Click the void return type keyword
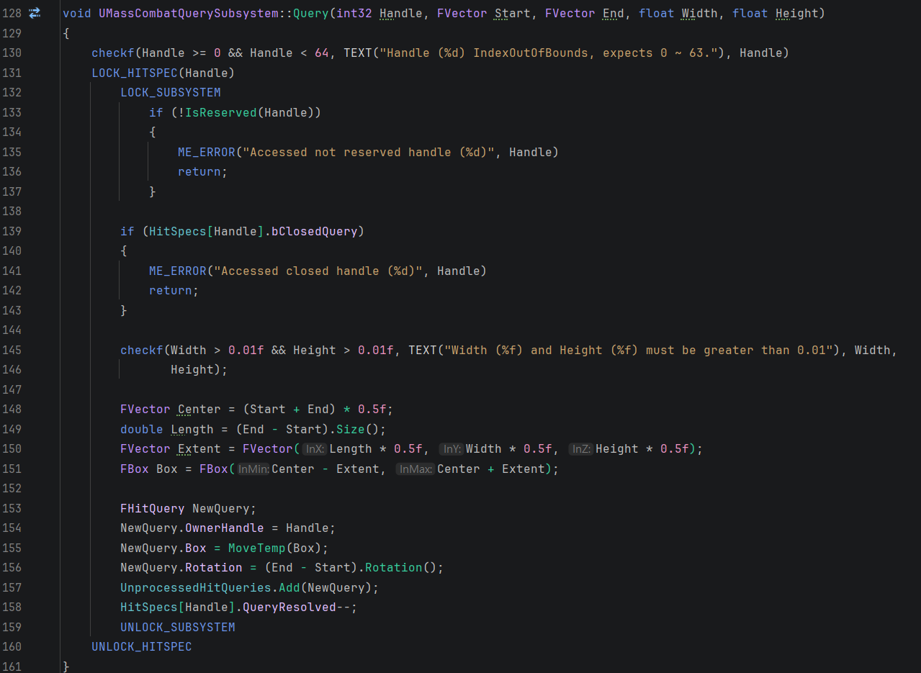This screenshot has height=673, width=921. 77,13
